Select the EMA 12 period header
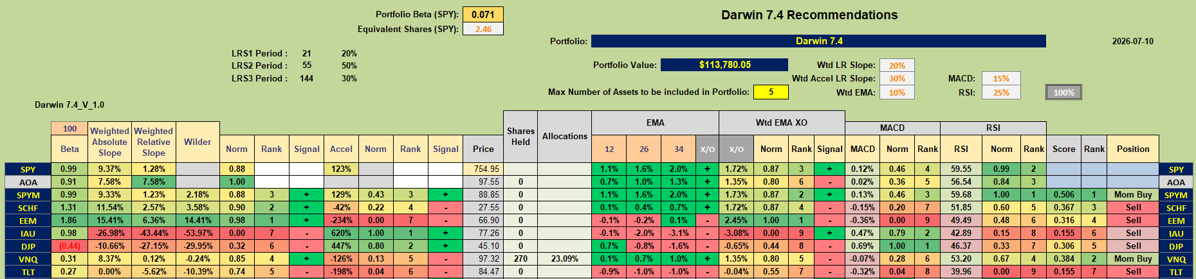1196x279 pixels. click(609, 149)
